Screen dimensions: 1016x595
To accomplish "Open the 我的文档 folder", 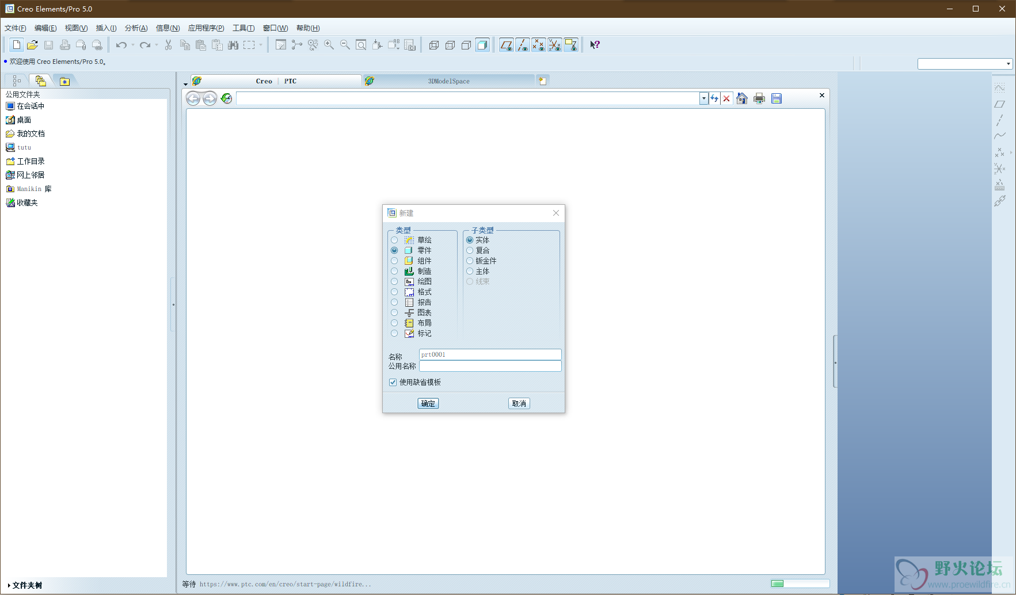I will pyautogui.click(x=25, y=134).
